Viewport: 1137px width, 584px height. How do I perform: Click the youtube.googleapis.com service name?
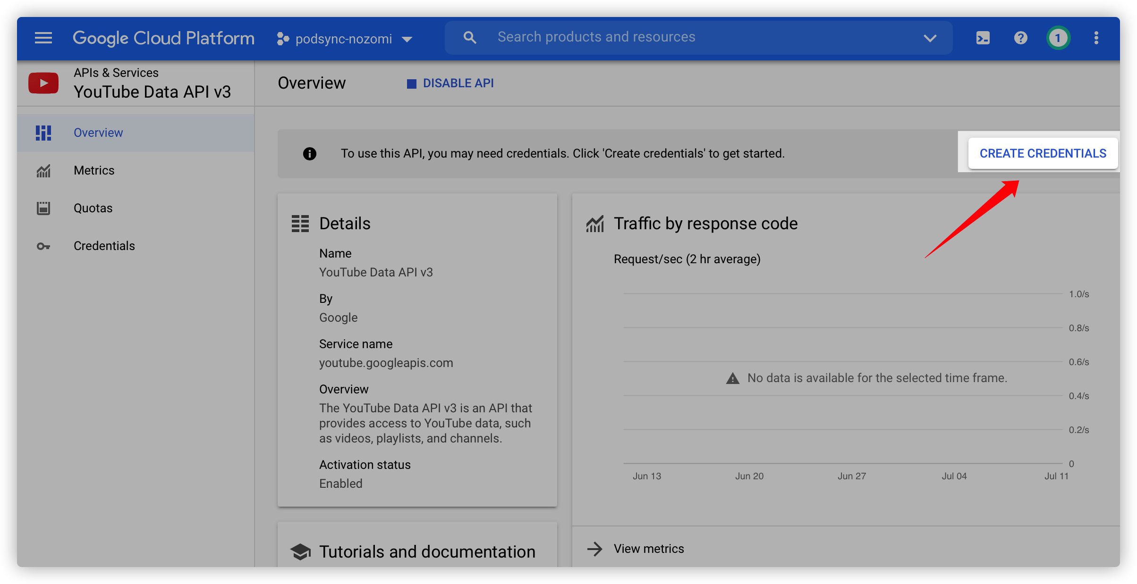(386, 363)
